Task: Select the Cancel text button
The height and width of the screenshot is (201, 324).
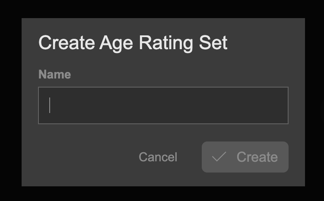Action: [158, 157]
